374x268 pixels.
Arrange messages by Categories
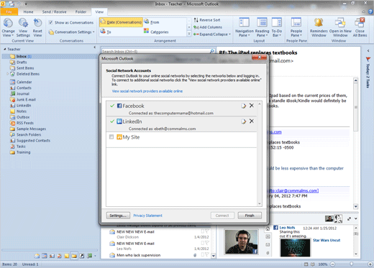click(156, 32)
